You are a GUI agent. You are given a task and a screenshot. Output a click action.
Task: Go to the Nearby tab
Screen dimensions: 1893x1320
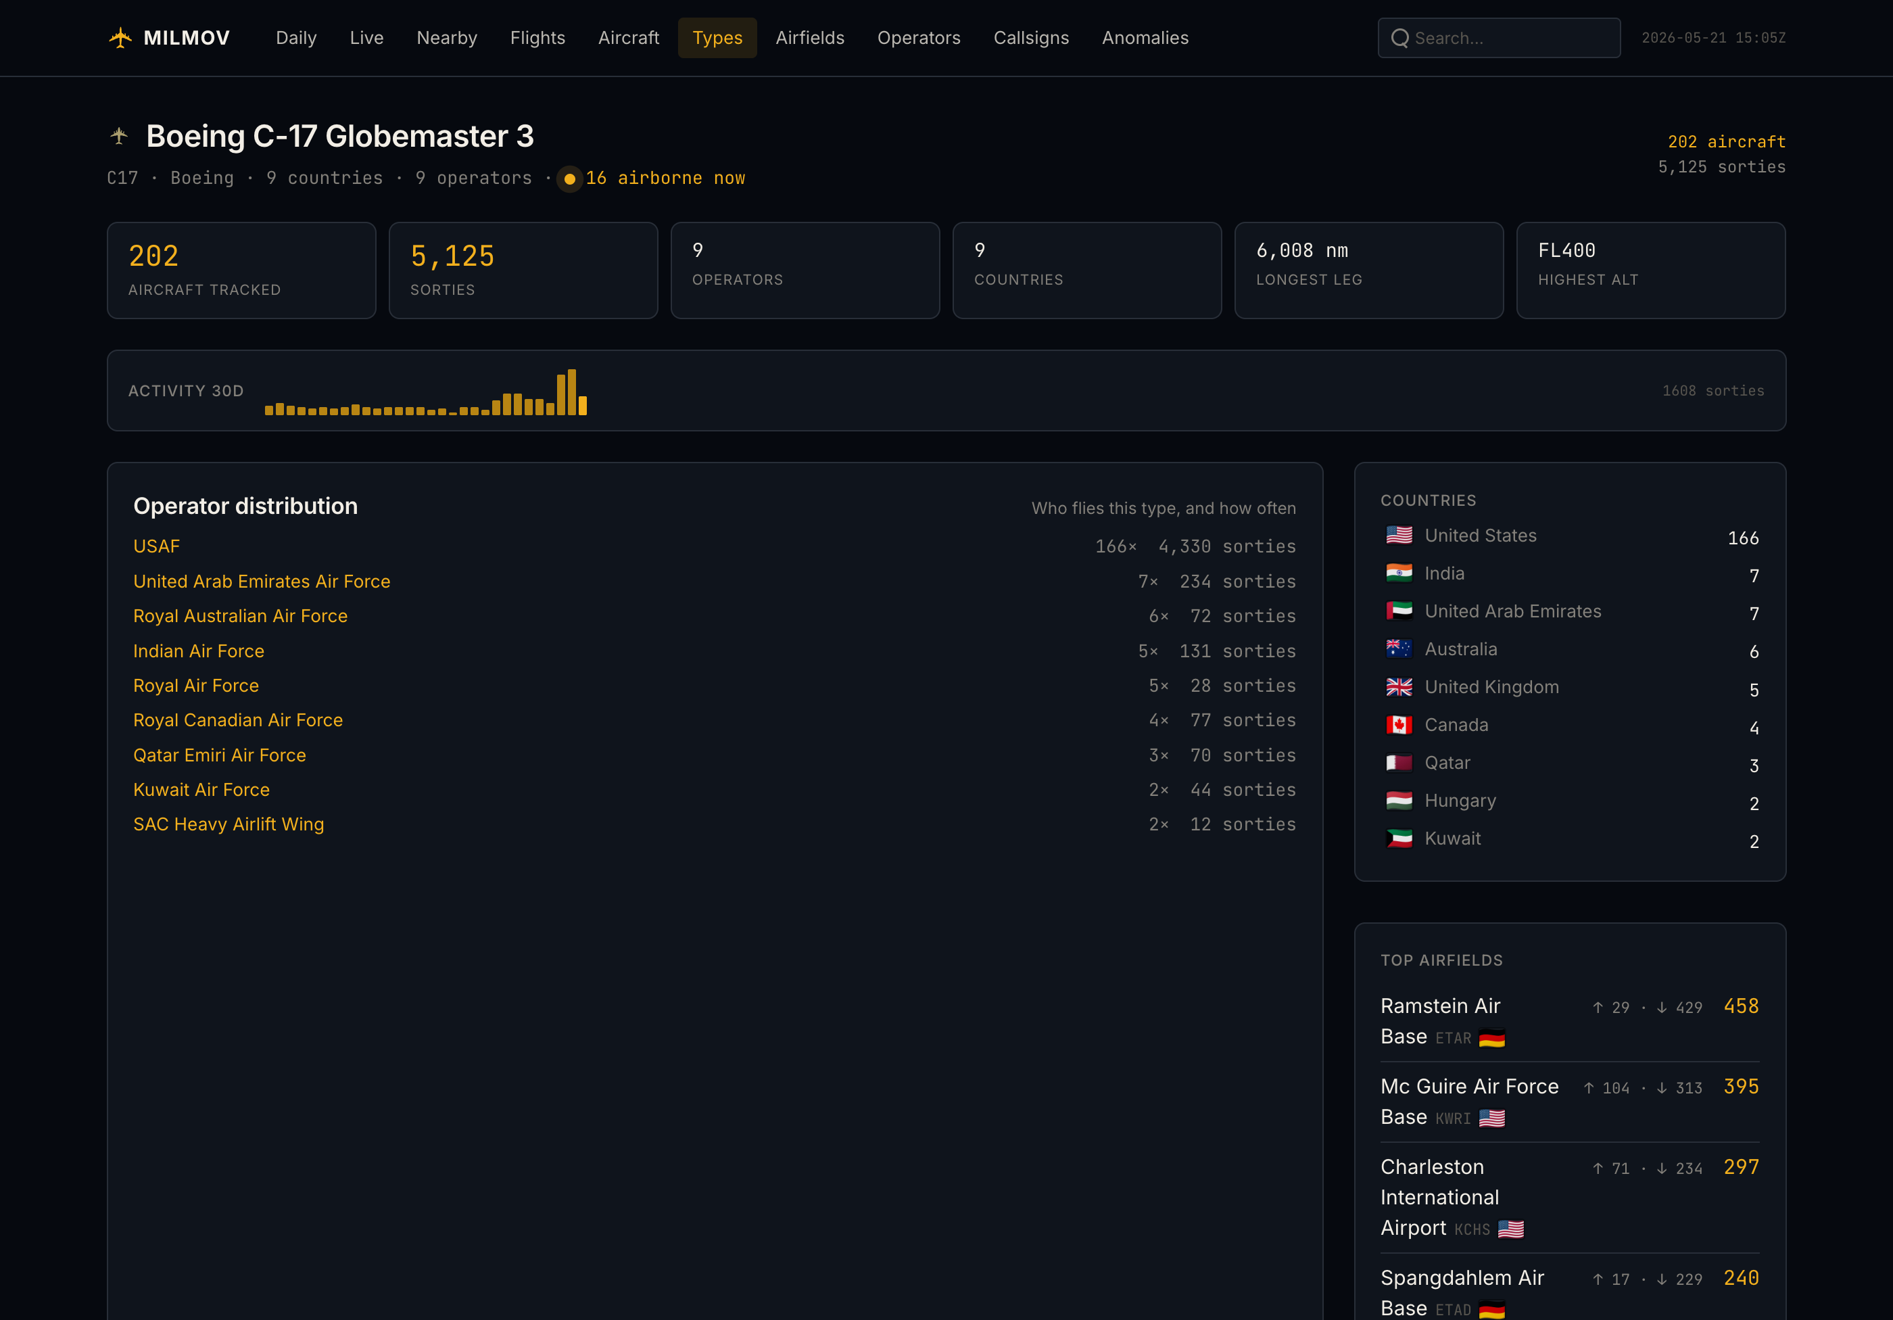[x=447, y=38]
